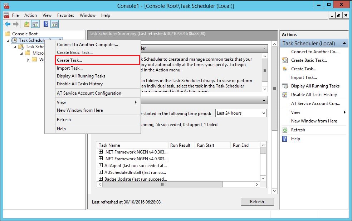Open the Favorites menu
The height and width of the screenshot is (221, 352).
(65, 15)
